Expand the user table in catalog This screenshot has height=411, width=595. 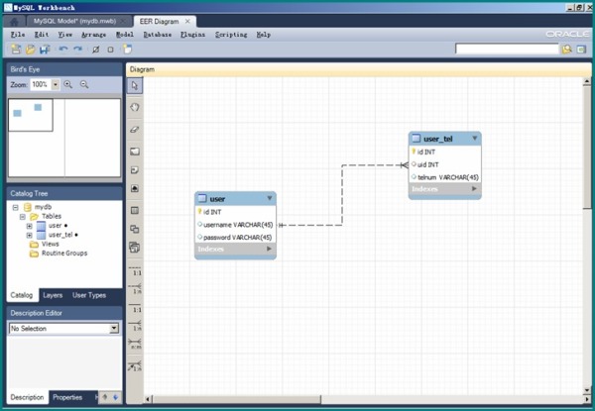click(x=29, y=226)
